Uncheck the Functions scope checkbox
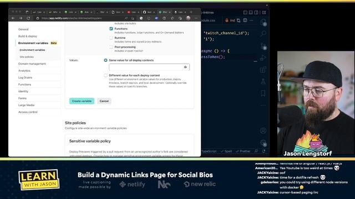The height and width of the screenshot is (199, 355). 111,29
